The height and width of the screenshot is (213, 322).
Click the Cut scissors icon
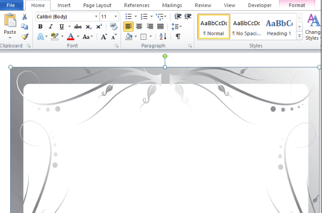[x=25, y=17]
